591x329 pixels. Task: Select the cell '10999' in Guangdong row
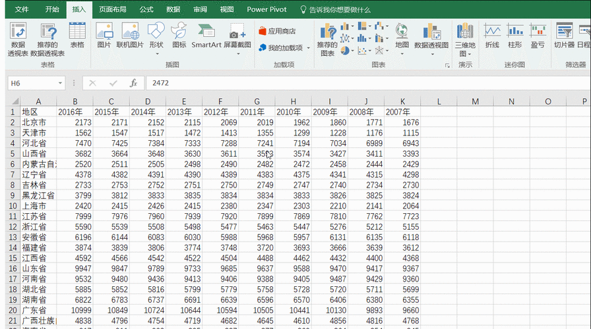(x=75, y=310)
